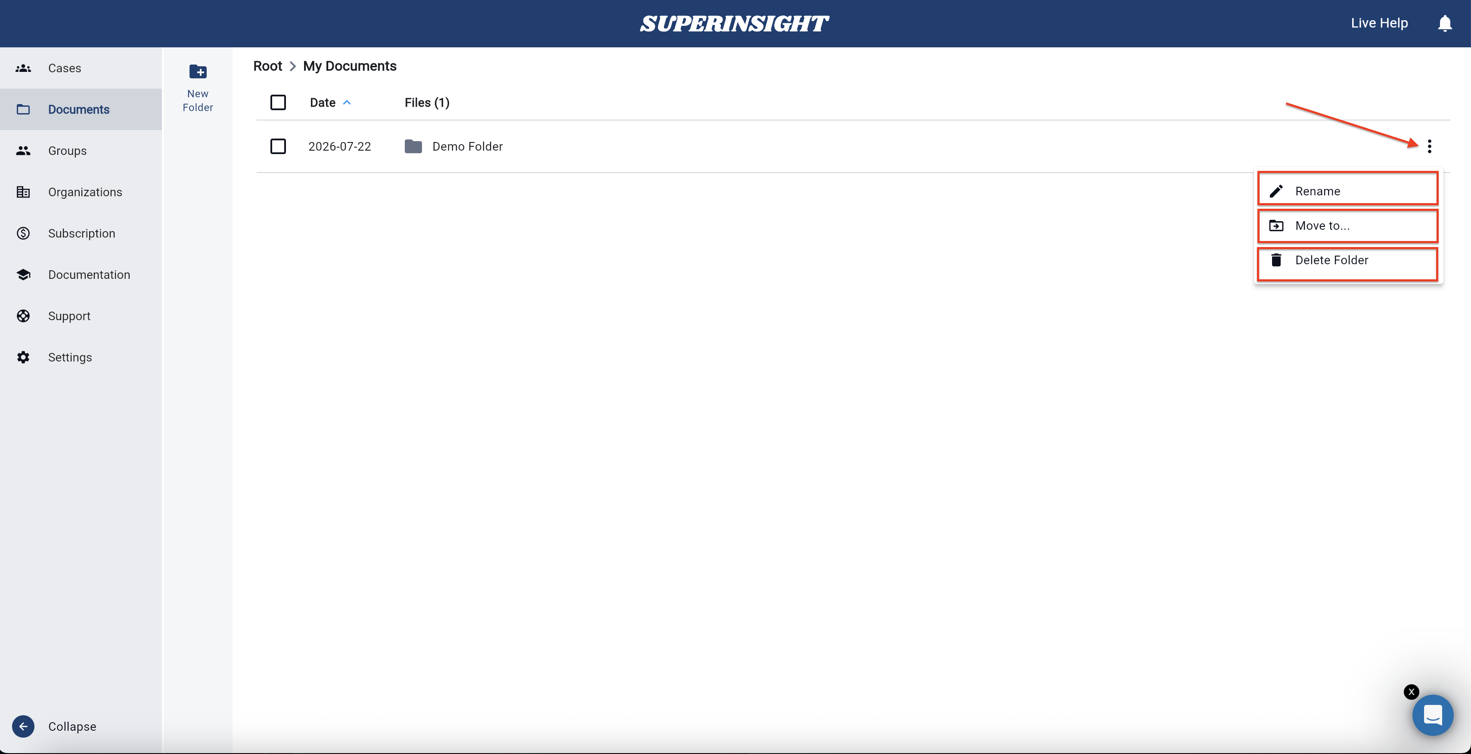The width and height of the screenshot is (1471, 754).
Task: Navigate to Root in the breadcrumb
Action: [268, 66]
